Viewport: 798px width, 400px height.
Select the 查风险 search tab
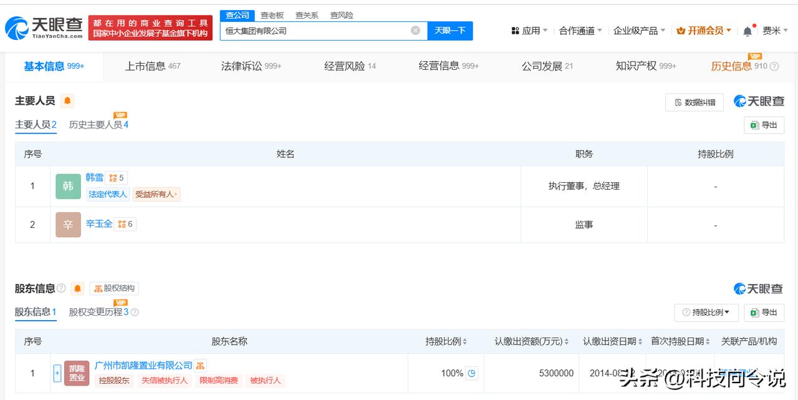[342, 15]
